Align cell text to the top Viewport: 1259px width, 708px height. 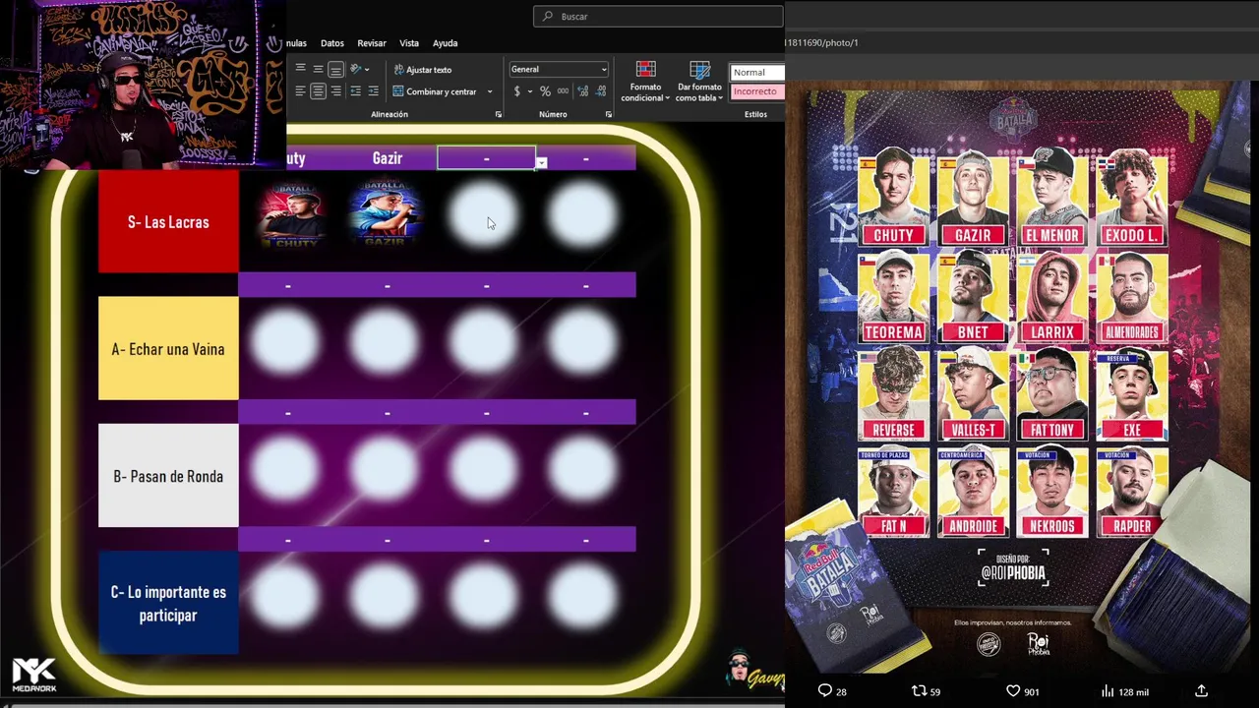(300, 69)
